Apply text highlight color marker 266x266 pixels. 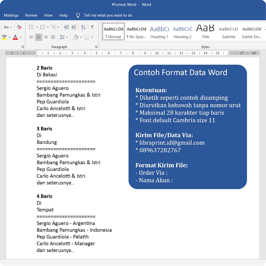4,37
